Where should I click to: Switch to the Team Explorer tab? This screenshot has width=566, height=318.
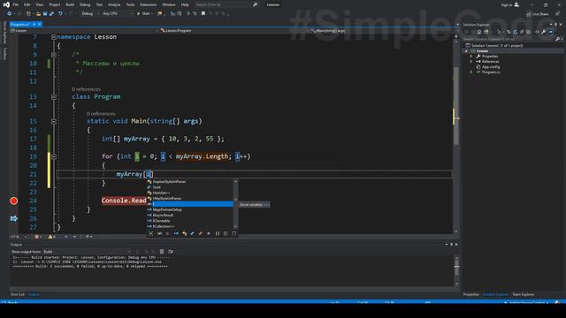523,294
